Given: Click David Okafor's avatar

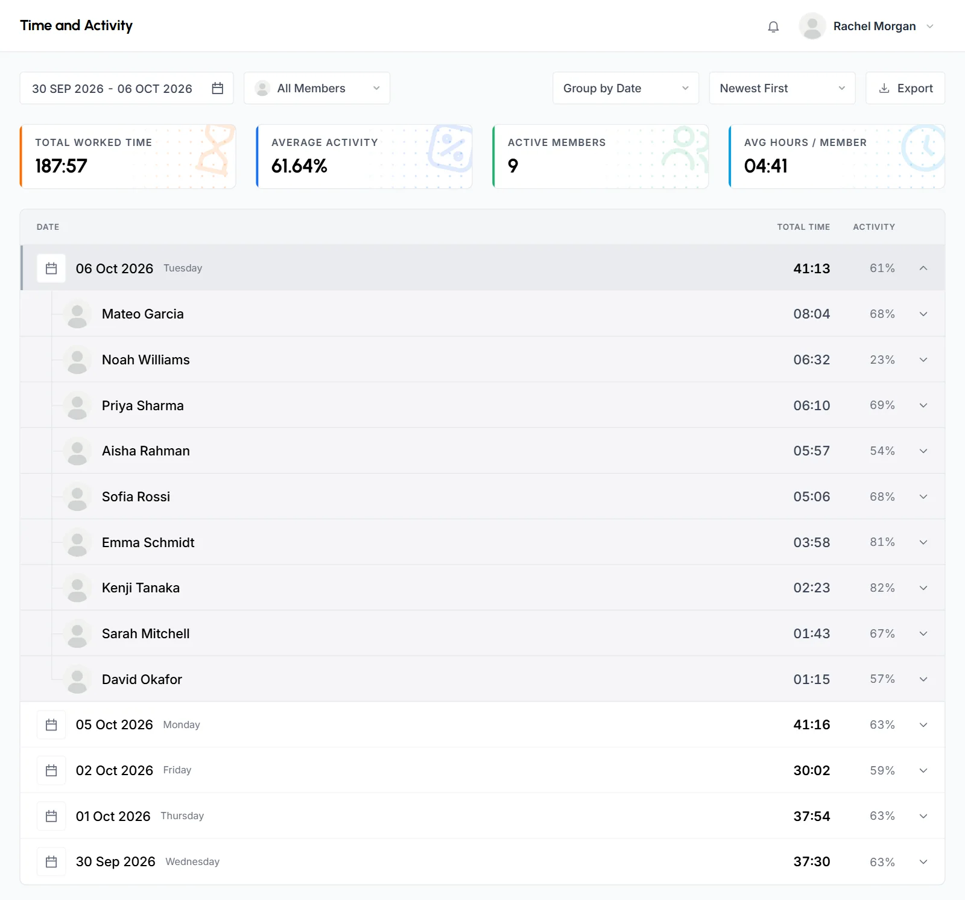Looking at the screenshot, I should coord(77,679).
